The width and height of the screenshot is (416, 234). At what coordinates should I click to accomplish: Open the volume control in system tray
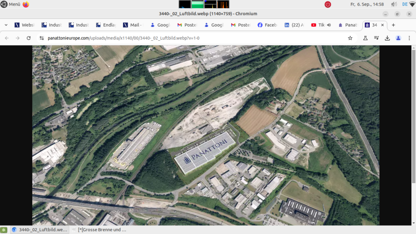coord(394,4)
